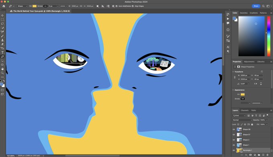
Task: Open the Character panel icon
Action: tap(228, 47)
